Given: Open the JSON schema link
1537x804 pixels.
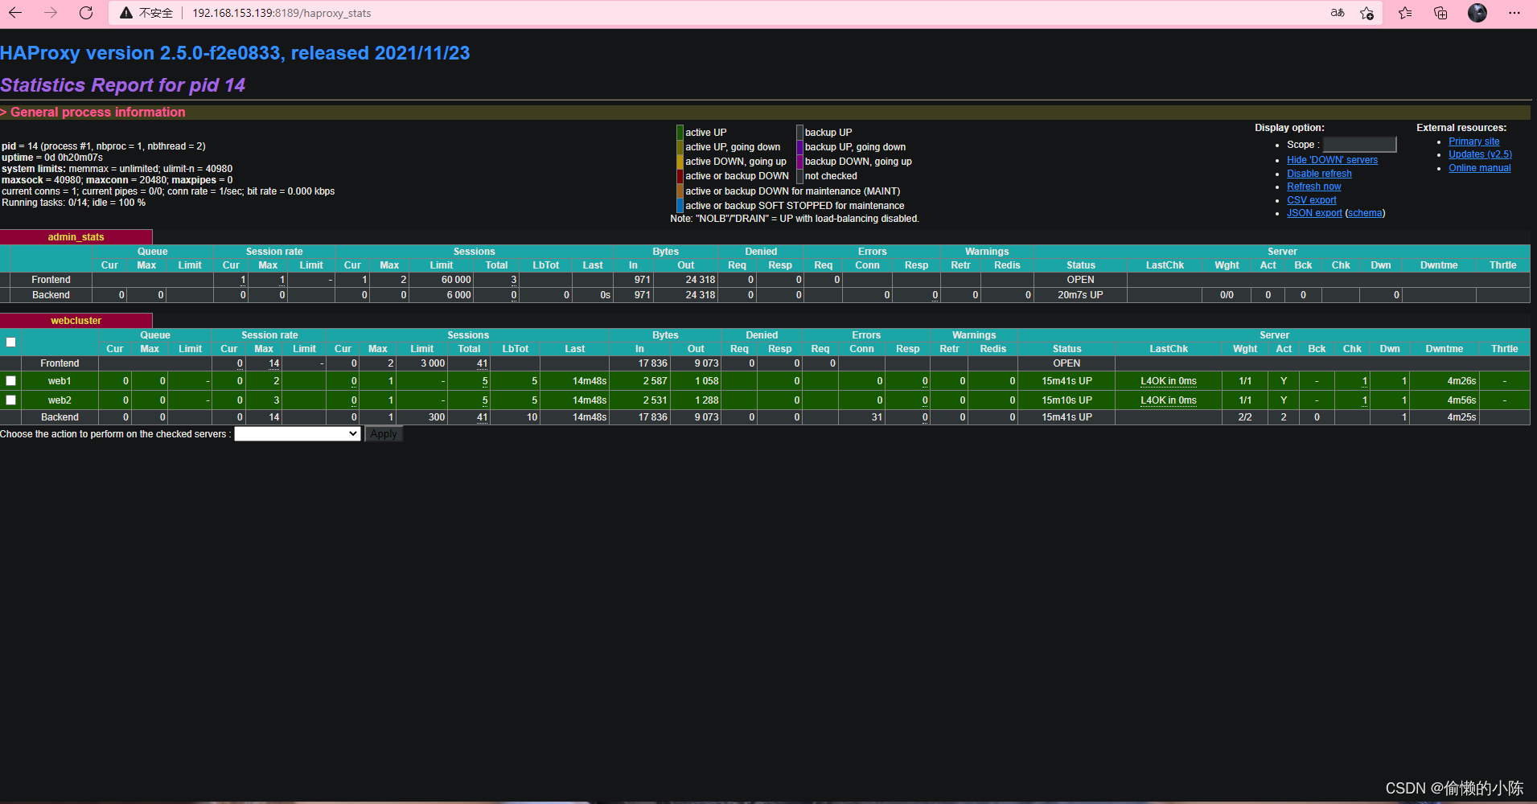Looking at the screenshot, I should pyautogui.click(x=1365, y=213).
